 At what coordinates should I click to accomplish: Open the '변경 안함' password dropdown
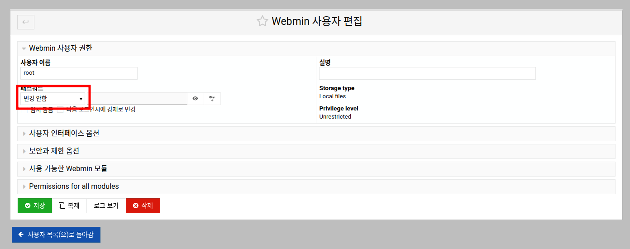[x=52, y=98]
